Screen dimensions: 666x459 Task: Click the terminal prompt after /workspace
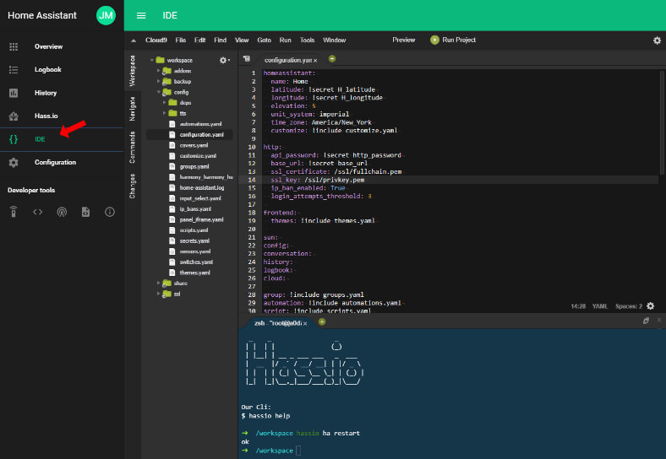298,451
